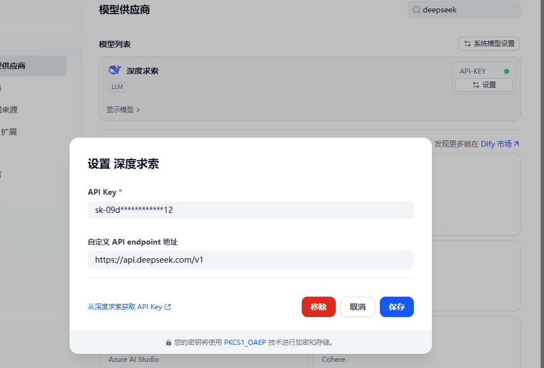544x368 pixels.
Task: Focus the custom API endpoint address field
Action: point(251,260)
